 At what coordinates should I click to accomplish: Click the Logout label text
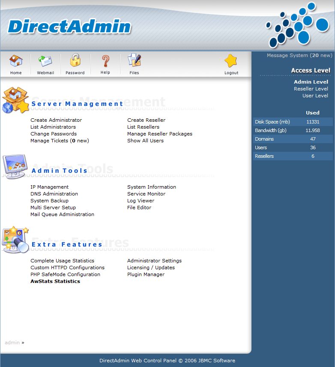pyautogui.click(x=231, y=73)
